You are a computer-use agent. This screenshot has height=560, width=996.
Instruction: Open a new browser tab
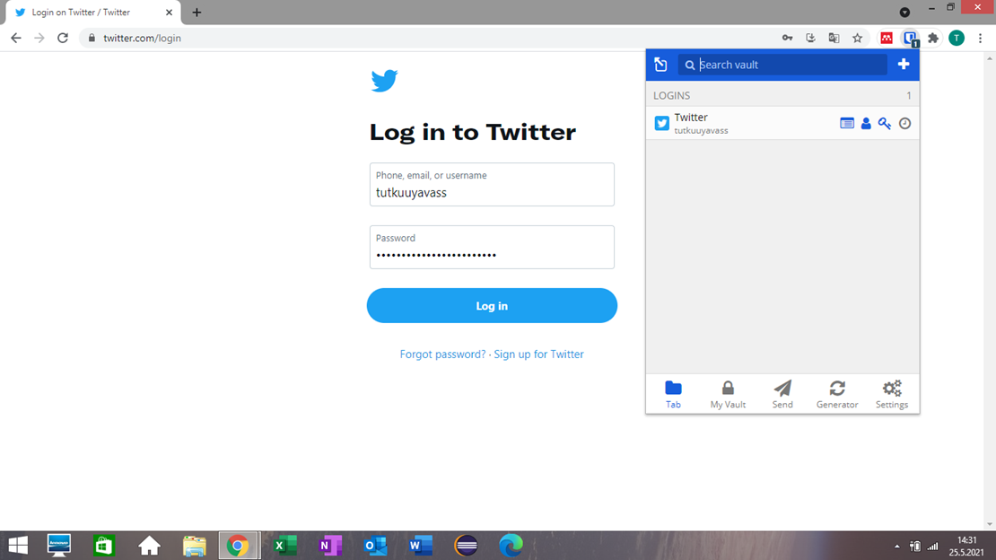point(197,12)
